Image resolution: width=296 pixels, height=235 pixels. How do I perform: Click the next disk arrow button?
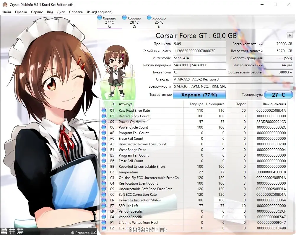(290, 35)
